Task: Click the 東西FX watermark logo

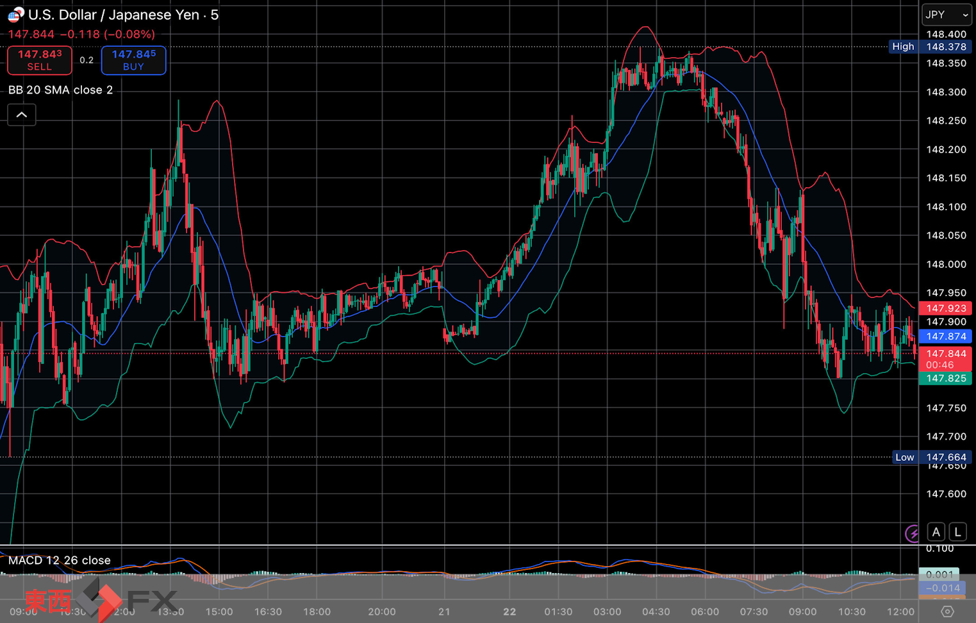Action: tap(99, 601)
